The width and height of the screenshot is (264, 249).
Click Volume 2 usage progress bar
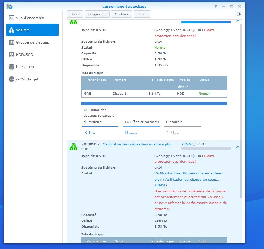pyautogui.click(x=206, y=149)
